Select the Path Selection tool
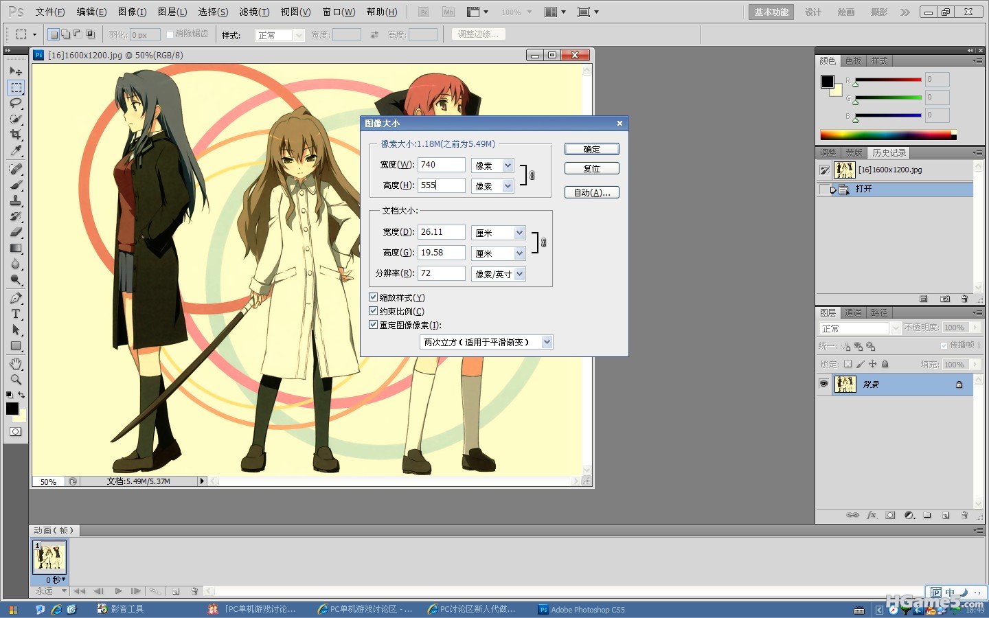Screen dimensions: 989x618 click(16, 330)
